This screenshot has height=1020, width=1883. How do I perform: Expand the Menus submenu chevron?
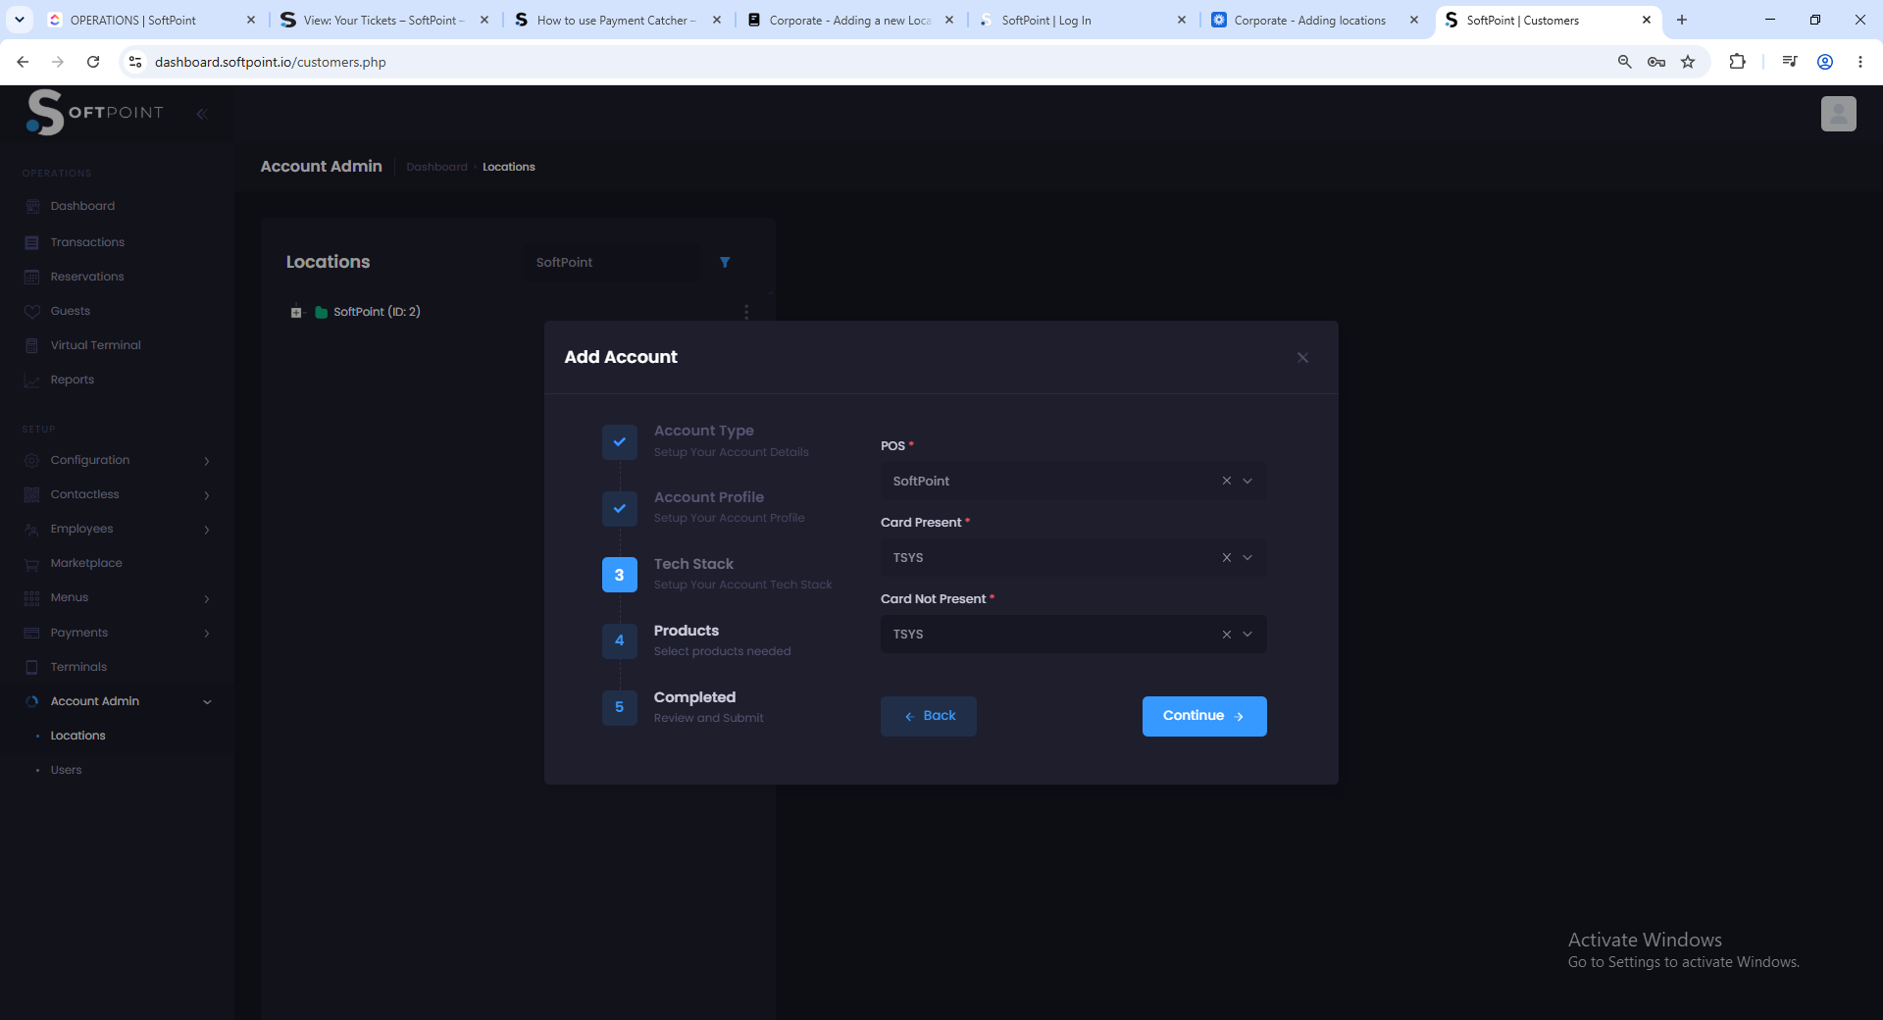point(207,598)
